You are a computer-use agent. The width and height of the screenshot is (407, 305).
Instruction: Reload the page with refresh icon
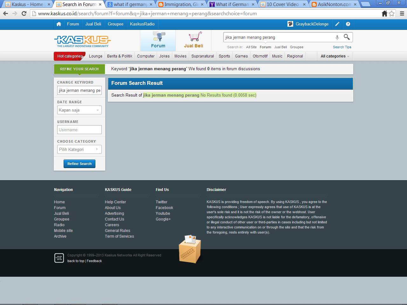click(x=24, y=13)
